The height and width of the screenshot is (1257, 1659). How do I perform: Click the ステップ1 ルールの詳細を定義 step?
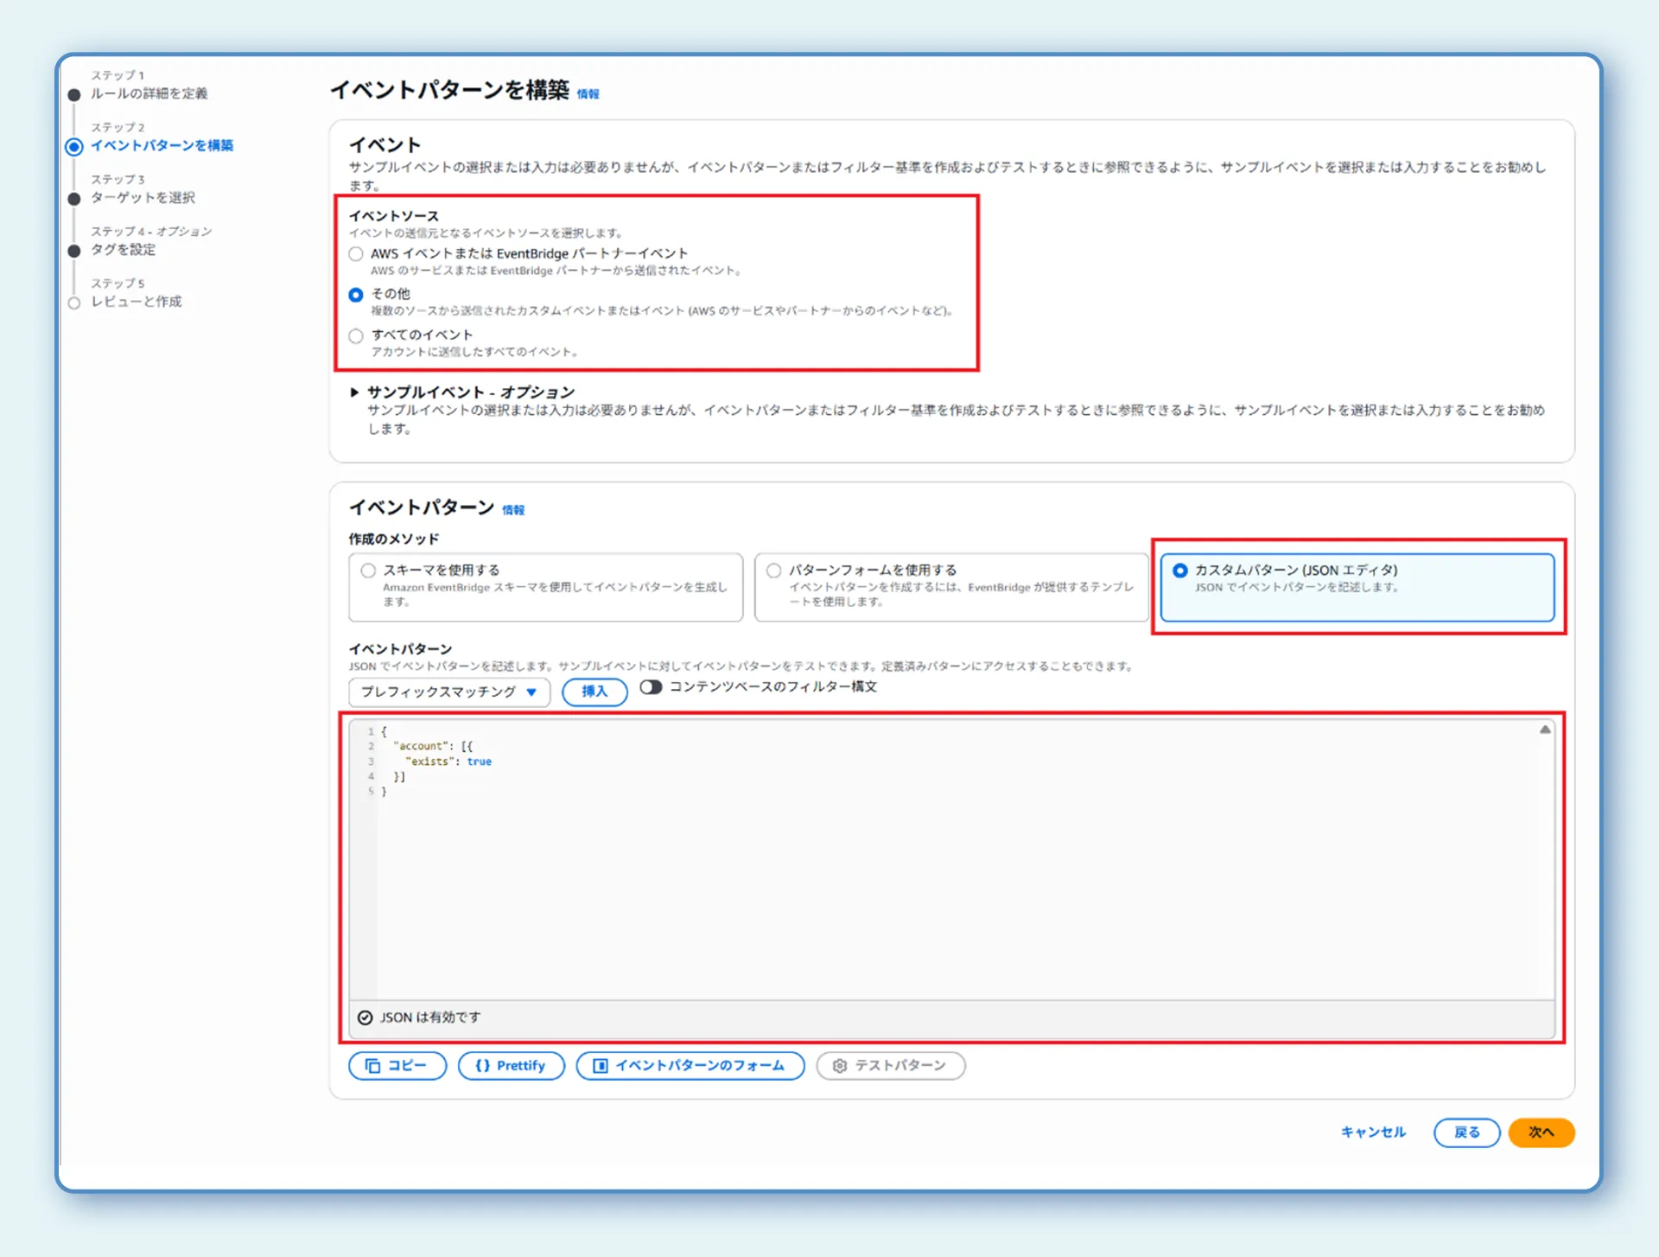(149, 93)
